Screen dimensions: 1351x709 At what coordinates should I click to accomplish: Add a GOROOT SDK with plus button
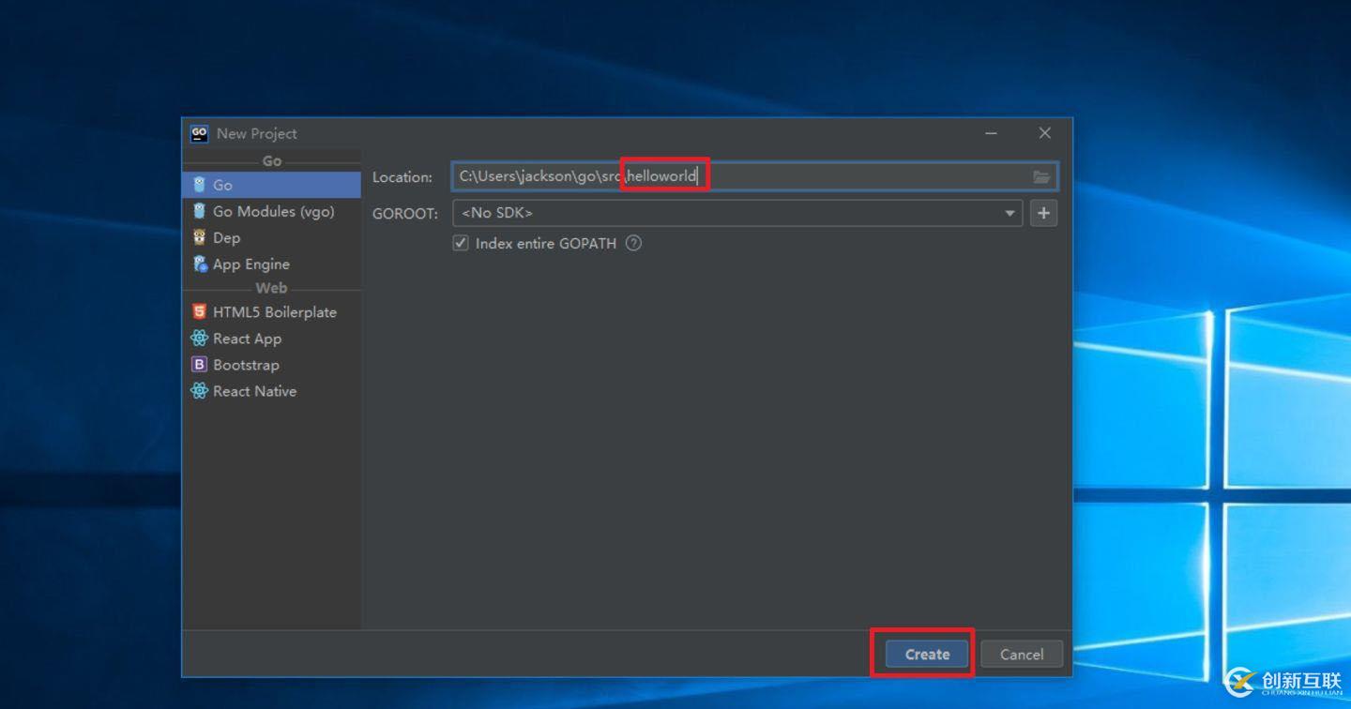[x=1043, y=213]
